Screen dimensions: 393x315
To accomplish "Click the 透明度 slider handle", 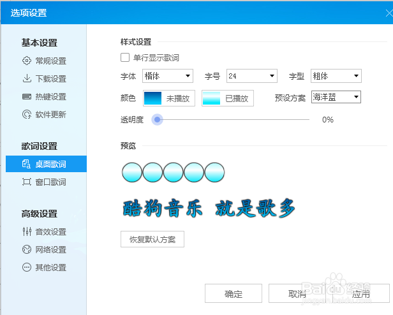I will (158, 120).
